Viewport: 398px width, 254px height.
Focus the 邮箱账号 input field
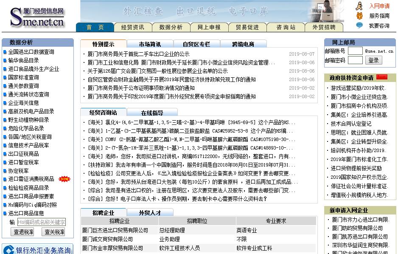tap(355, 51)
